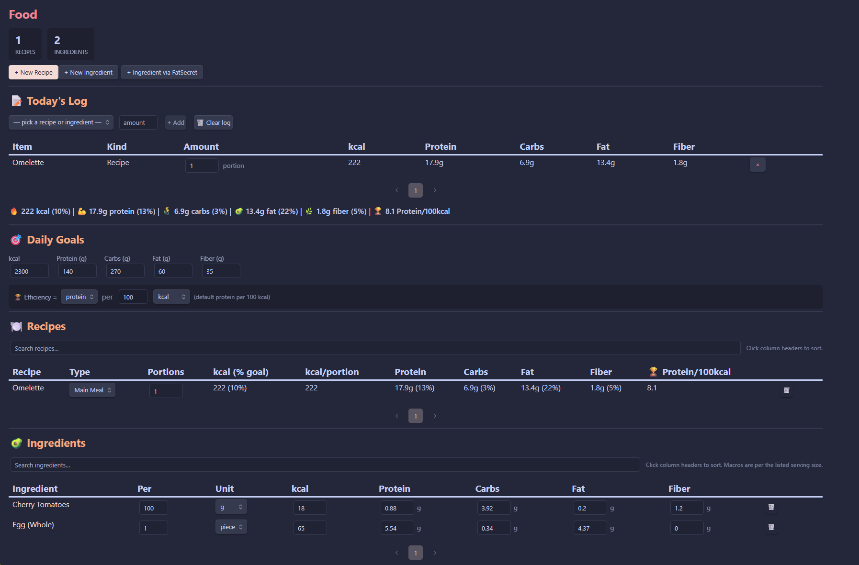The width and height of the screenshot is (859, 565).
Task: Edit the Efficiency per 100 field
Action: 133,297
